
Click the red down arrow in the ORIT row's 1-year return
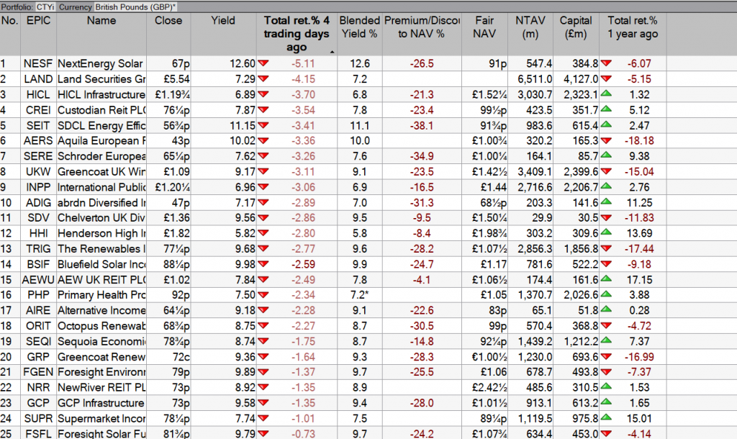point(606,326)
